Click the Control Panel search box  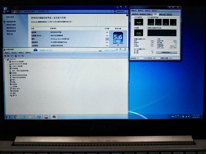tap(122, 12)
